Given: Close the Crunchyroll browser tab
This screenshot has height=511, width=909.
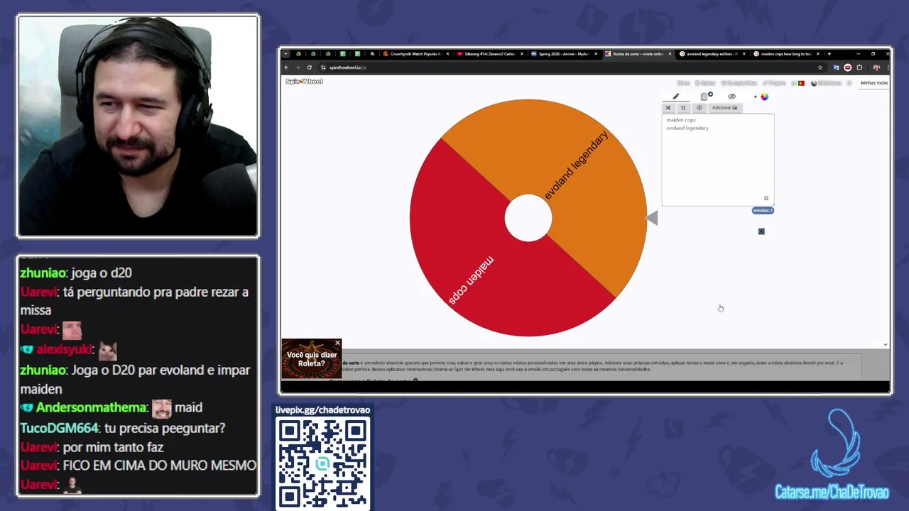Looking at the screenshot, I should tap(447, 54).
